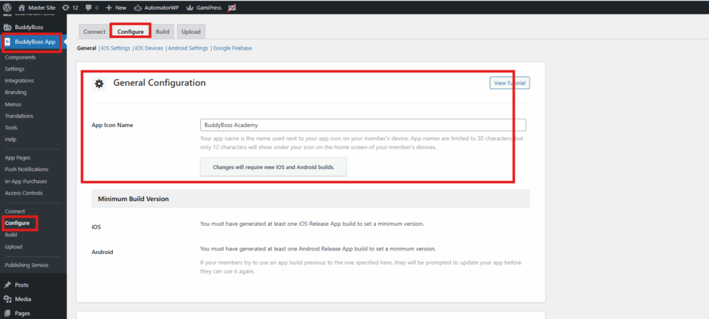Click the updates icon showing 12
The image size is (709, 319).
pos(65,7)
